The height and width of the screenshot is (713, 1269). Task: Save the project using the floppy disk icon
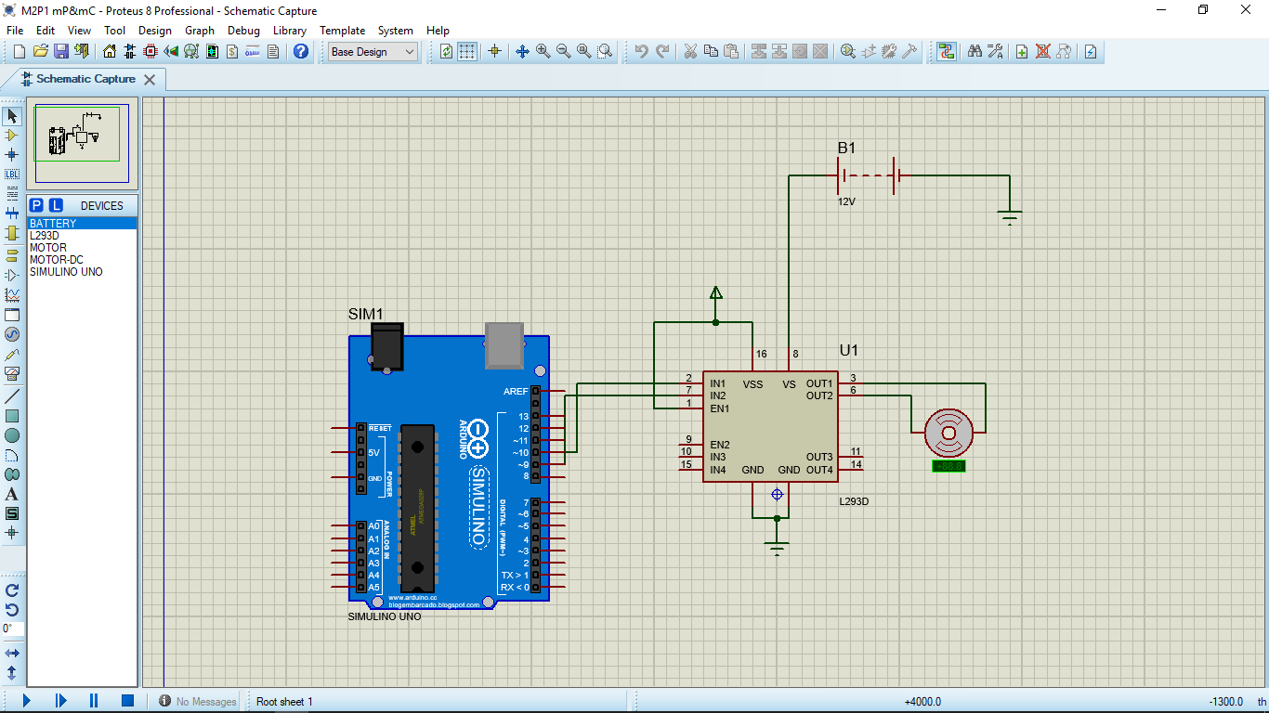[x=60, y=52]
